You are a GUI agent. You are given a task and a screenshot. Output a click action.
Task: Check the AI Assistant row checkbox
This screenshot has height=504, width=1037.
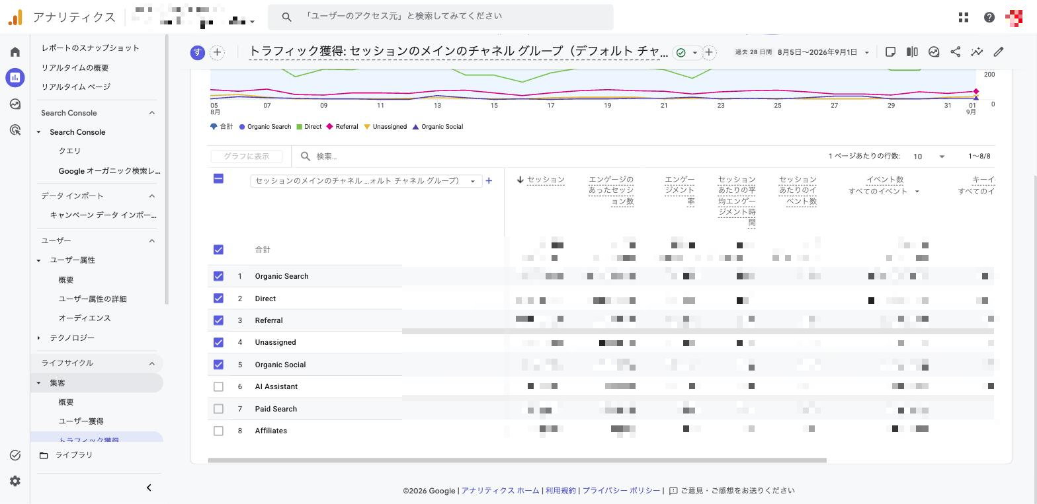[218, 386]
